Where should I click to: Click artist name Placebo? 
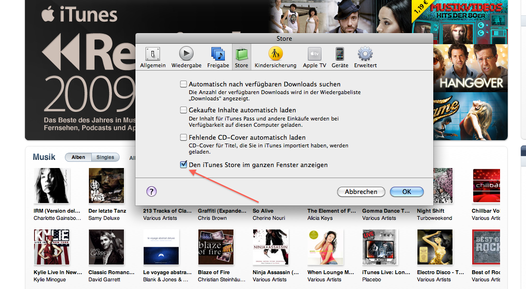372,279
